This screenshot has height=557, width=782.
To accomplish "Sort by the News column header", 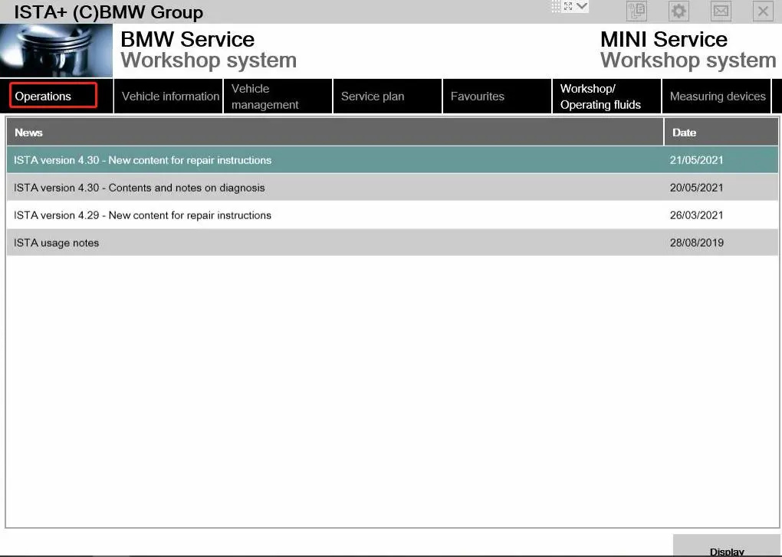I will [335, 133].
